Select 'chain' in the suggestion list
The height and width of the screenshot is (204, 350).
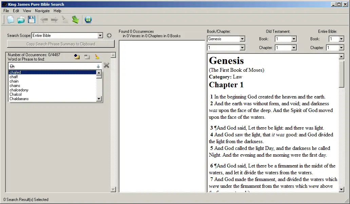(x=53, y=81)
